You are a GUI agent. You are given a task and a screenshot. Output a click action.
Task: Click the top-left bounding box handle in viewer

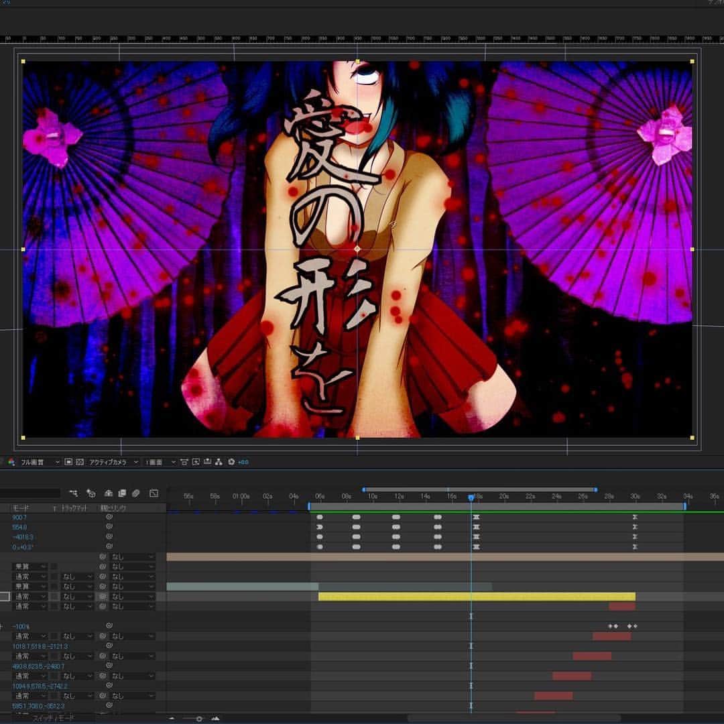[x=23, y=62]
